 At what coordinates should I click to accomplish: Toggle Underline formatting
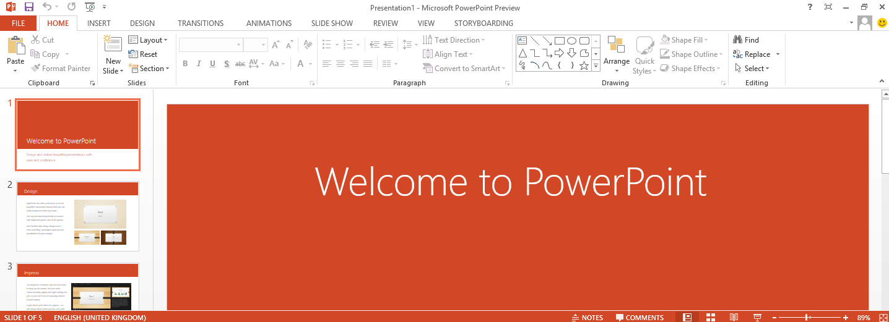(212, 64)
